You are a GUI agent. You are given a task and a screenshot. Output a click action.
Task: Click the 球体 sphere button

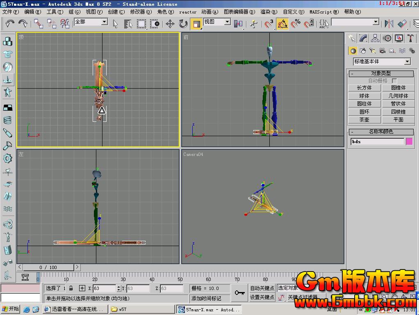click(364, 96)
